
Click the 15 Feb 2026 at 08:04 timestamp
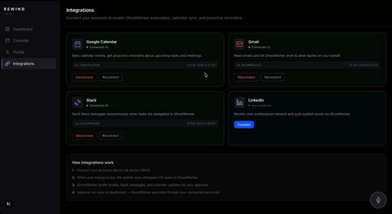tap(201, 124)
